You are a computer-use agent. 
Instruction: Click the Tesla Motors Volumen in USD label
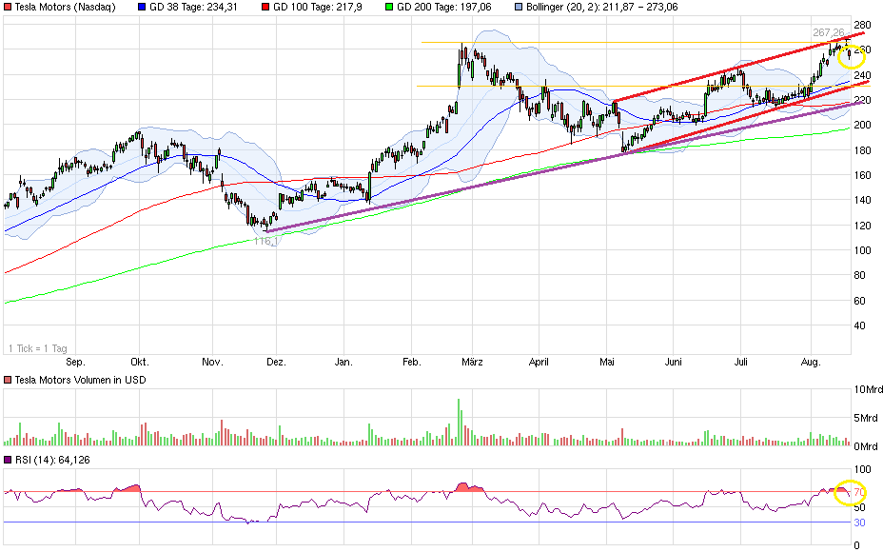(81, 380)
